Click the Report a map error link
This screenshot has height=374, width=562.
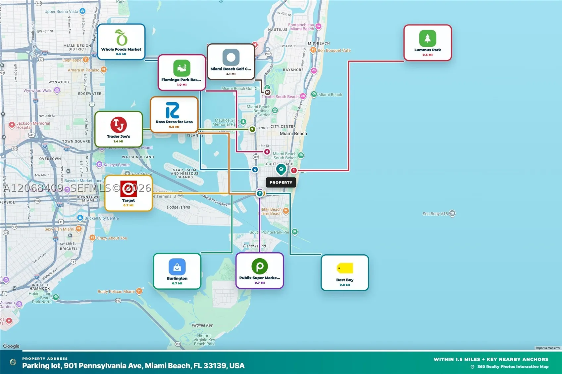548,348
